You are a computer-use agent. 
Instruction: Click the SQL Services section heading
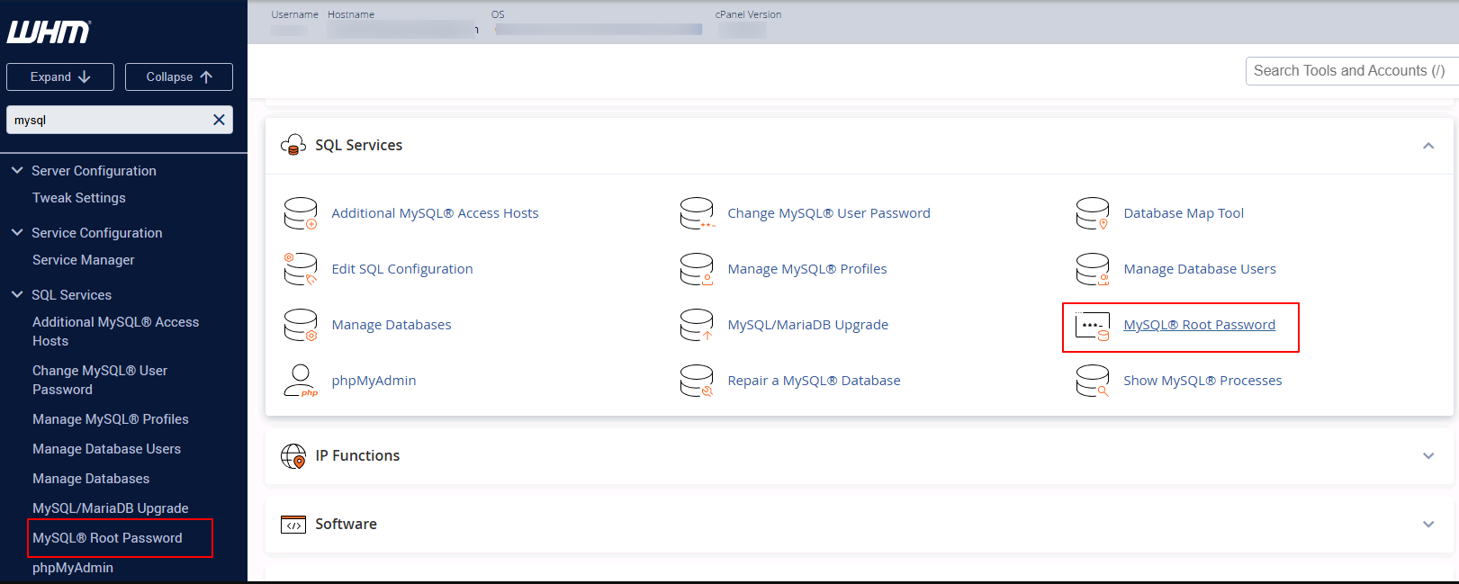click(x=358, y=146)
